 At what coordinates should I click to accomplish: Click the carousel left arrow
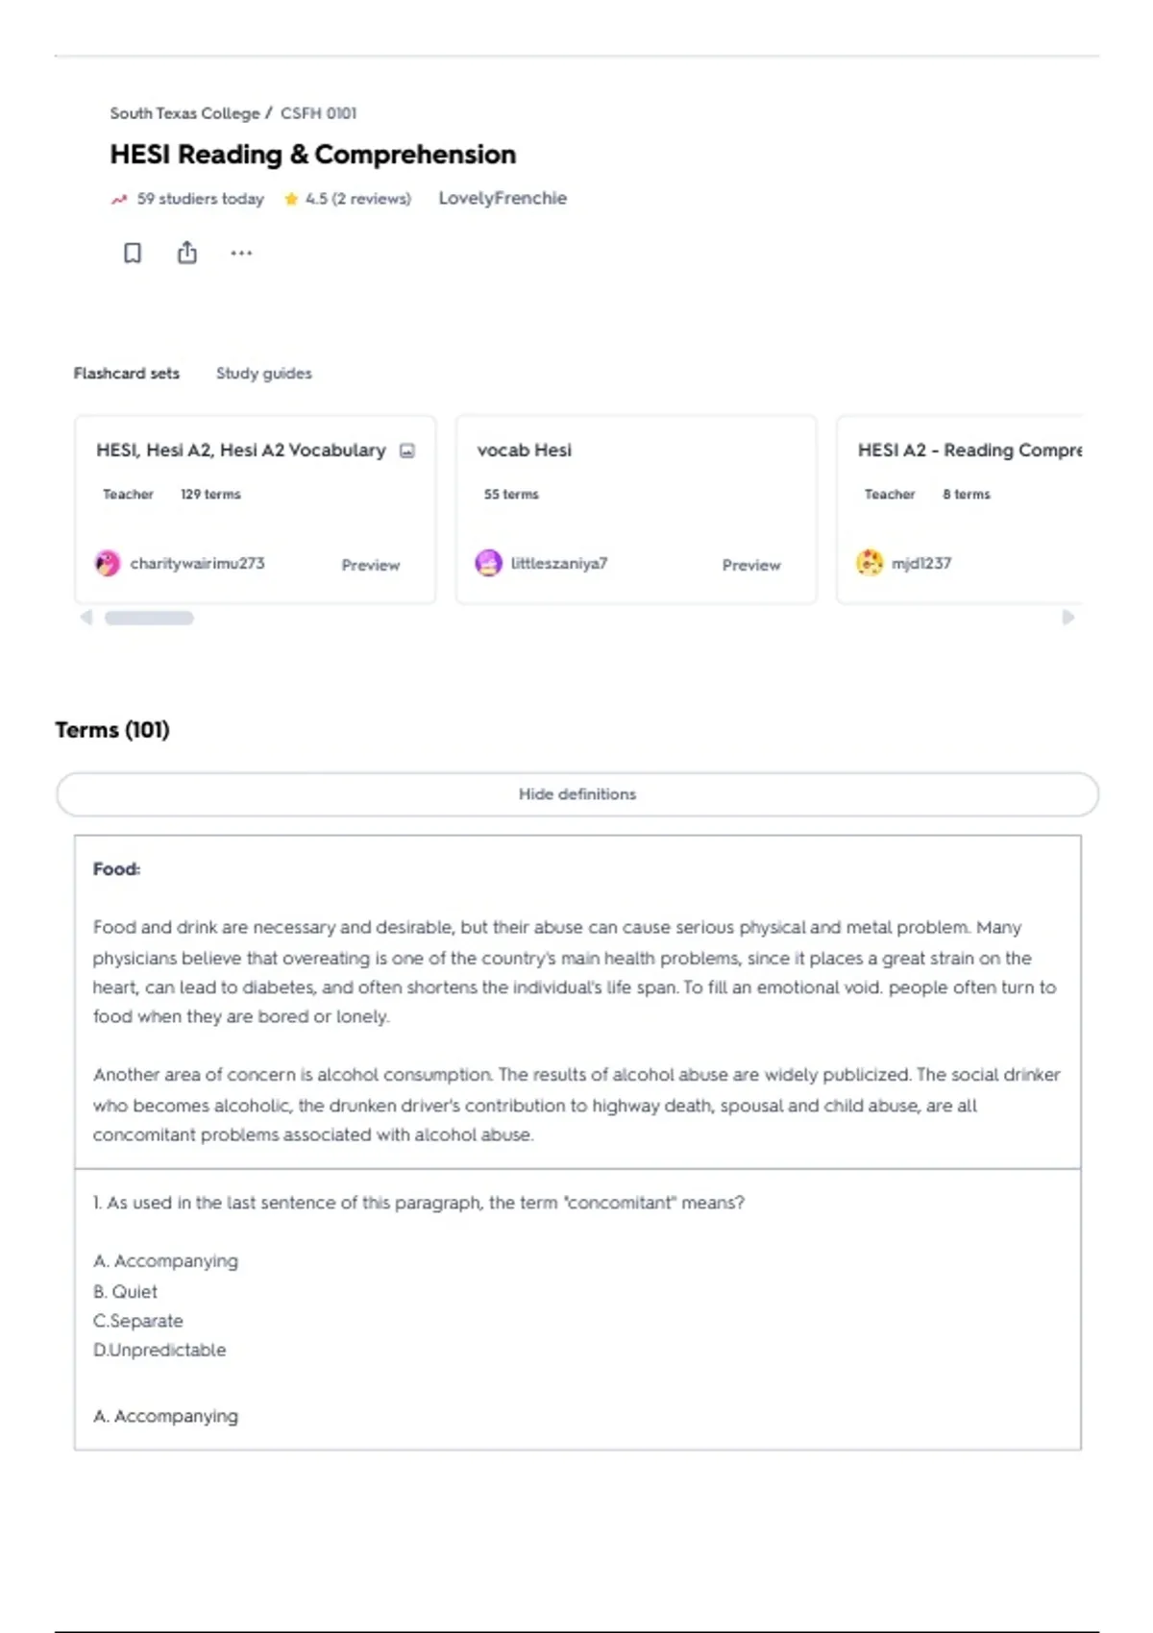(86, 618)
